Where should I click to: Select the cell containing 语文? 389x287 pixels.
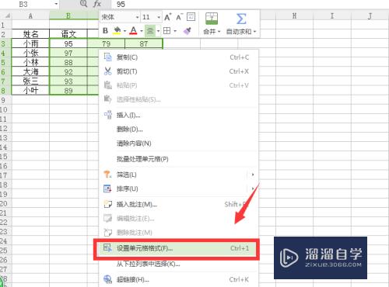click(x=68, y=34)
